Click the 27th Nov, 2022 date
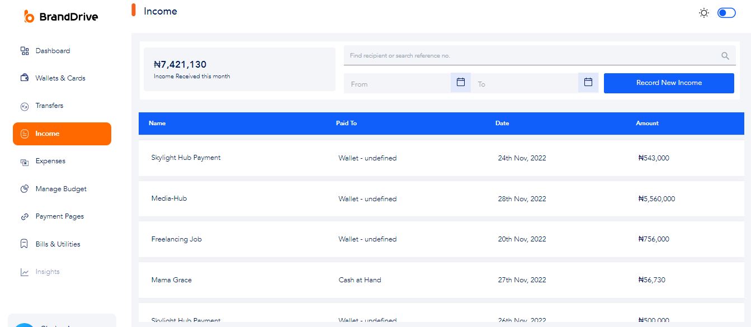Image resolution: width=751 pixels, height=327 pixels. tap(522, 280)
